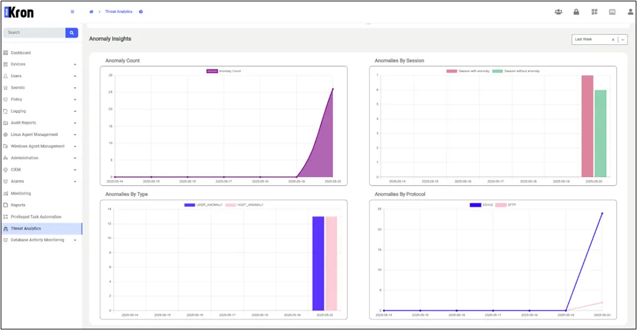Image resolution: width=637 pixels, height=330 pixels.
Task: Expand the Audit Reports menu arrow
Action: tap(75, 123)
